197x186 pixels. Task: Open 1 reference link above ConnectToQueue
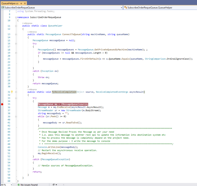(x=32, y=32)
